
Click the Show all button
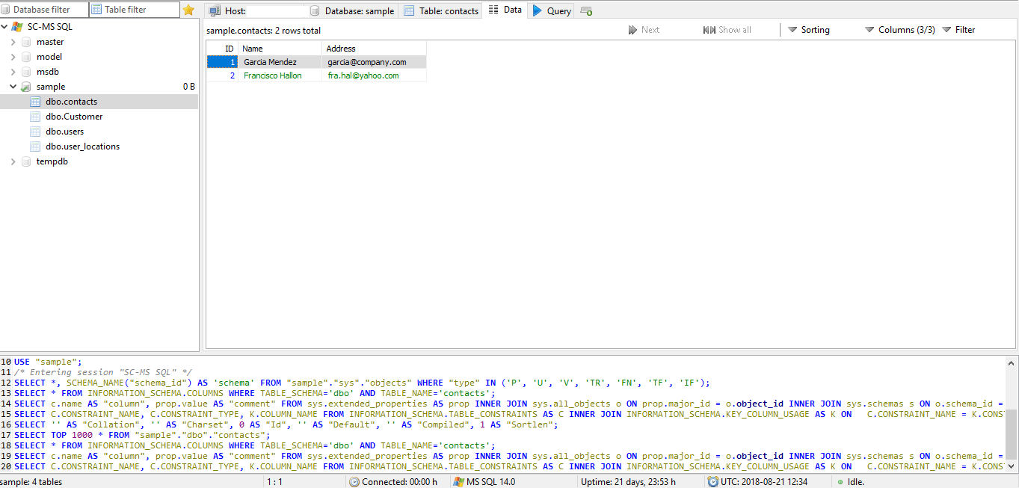tap(727, 30)
